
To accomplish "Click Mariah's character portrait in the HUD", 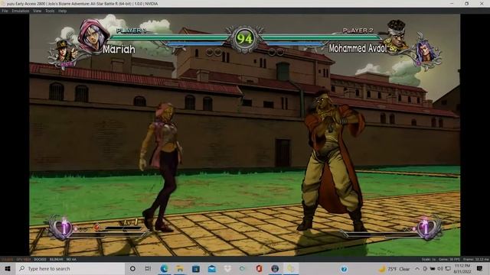I will (93, 36).
